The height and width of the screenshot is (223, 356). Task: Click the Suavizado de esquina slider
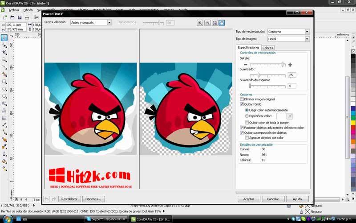coord(268,86)
